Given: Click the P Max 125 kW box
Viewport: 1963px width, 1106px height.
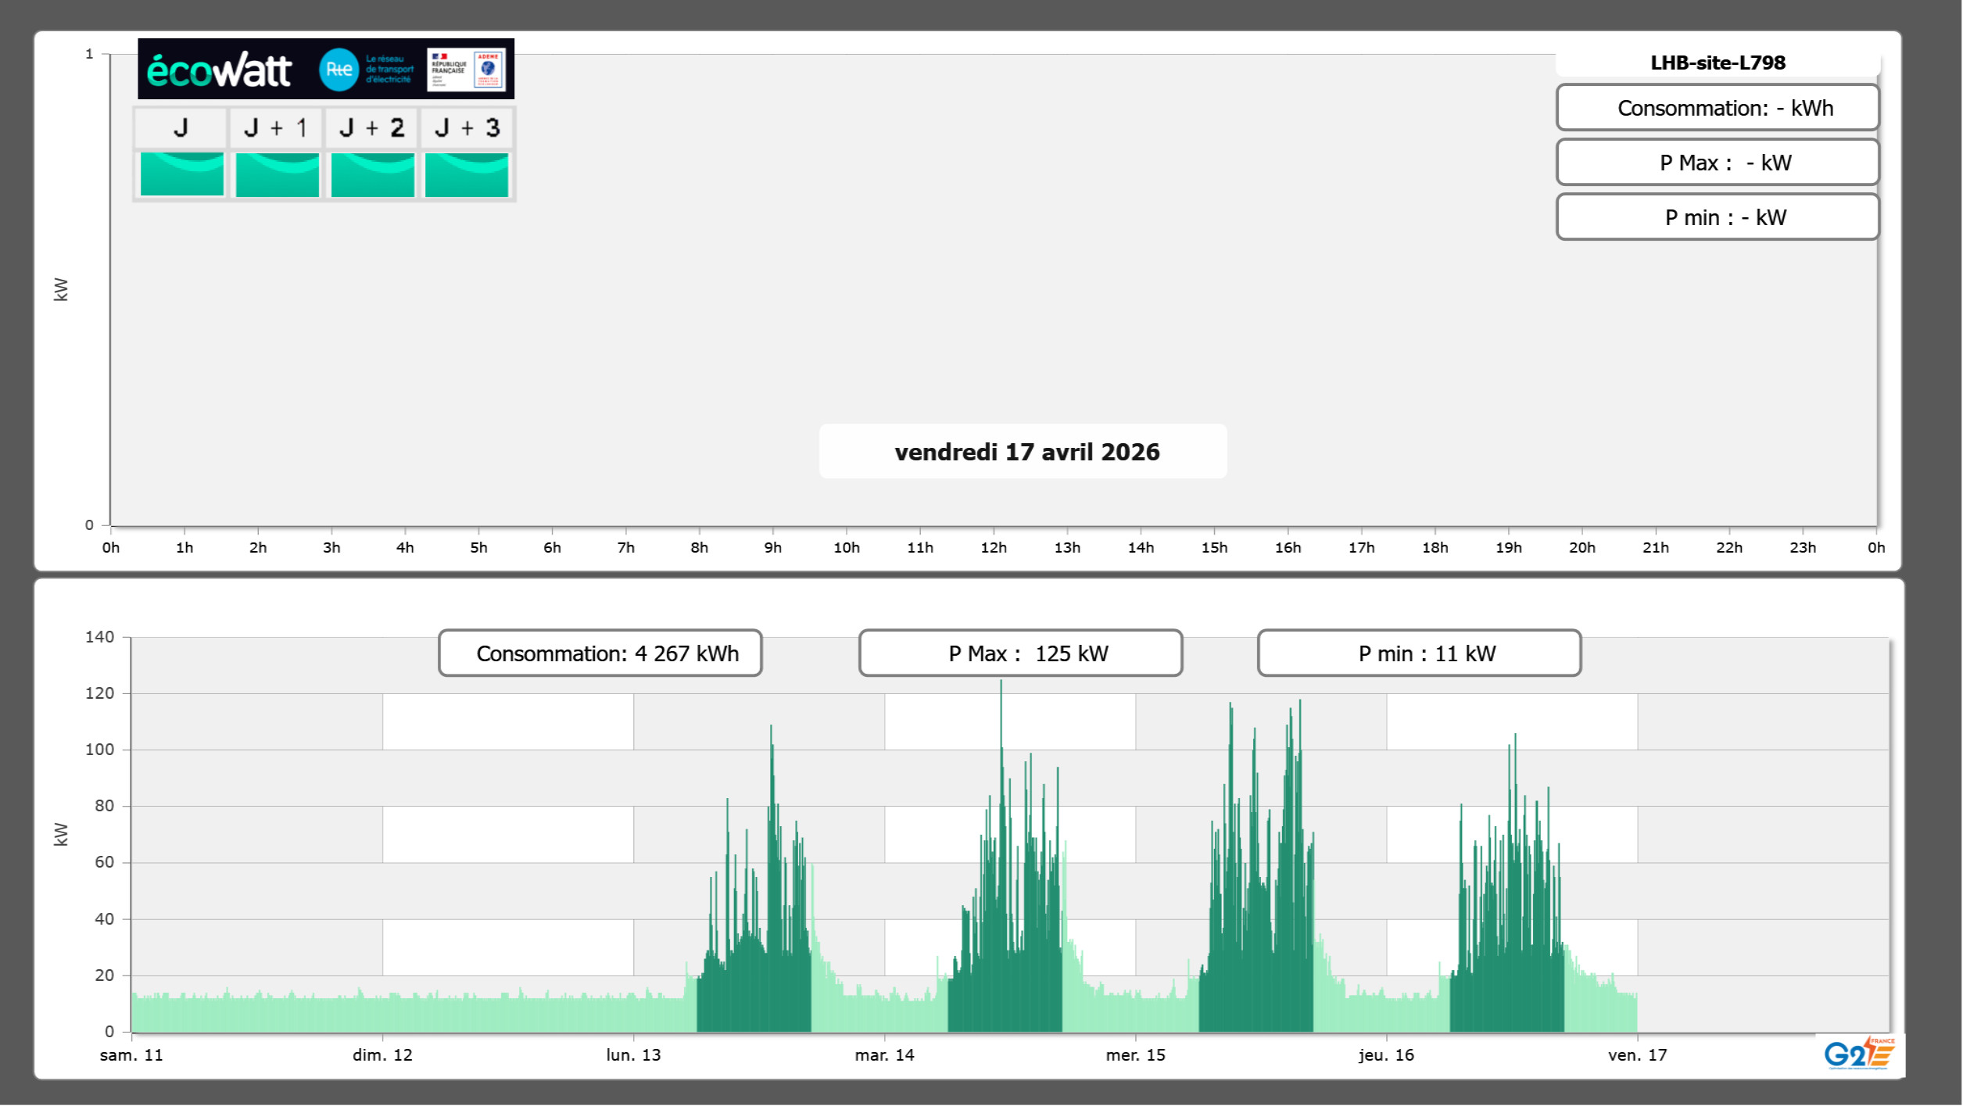Looking at the screenshot, I should pyautogui.click(x=1020, y=653).
